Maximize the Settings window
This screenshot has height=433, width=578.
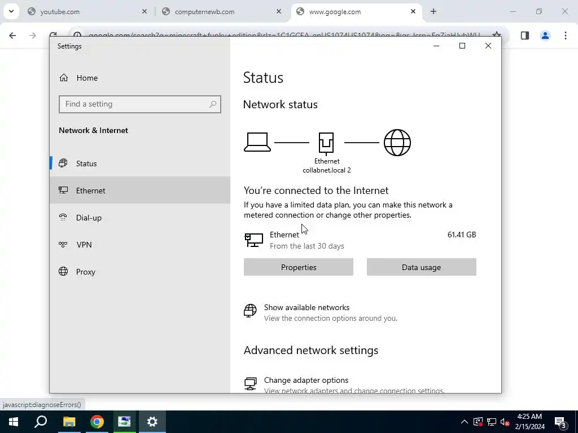[x=462, y=46]
